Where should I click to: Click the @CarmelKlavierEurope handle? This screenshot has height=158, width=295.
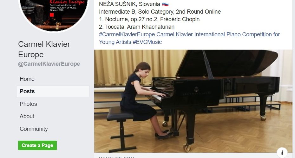tap(49, 64)
